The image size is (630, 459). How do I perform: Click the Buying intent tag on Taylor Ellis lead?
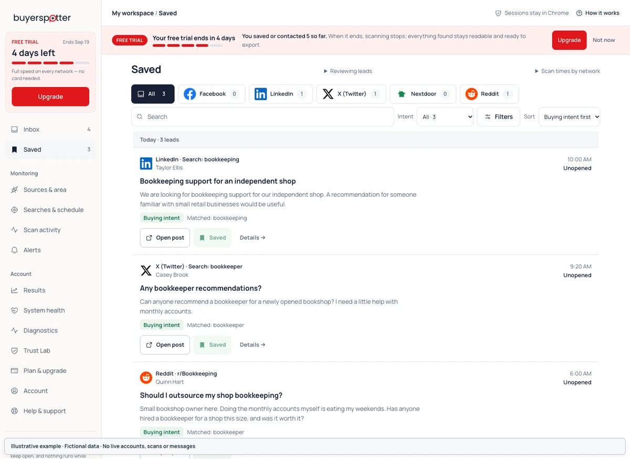click(162, 218)
